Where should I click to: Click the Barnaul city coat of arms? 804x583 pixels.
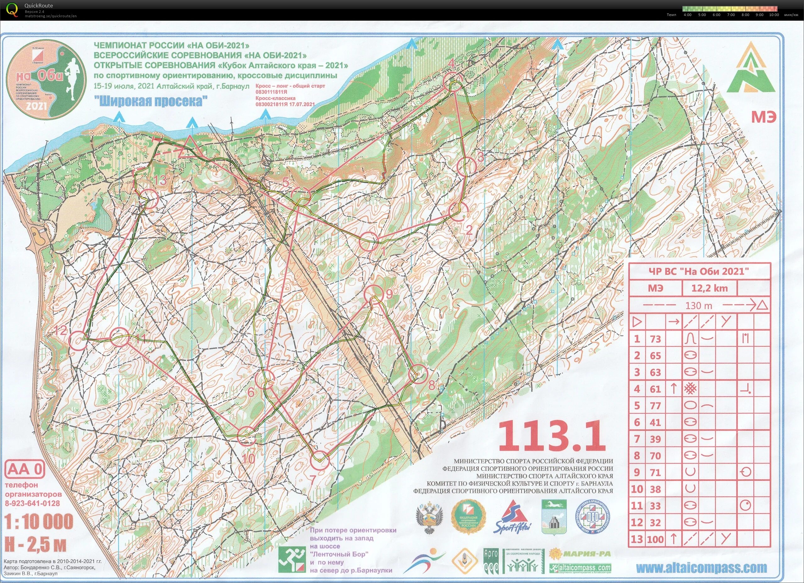[x=554, y=517]
